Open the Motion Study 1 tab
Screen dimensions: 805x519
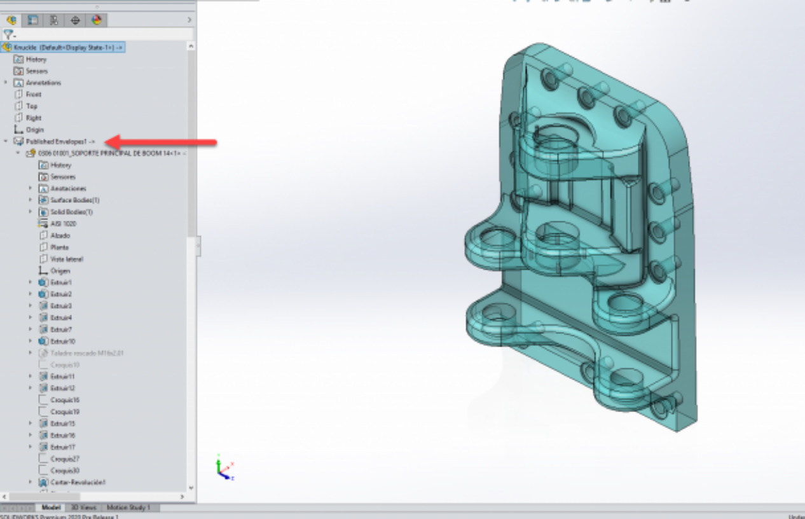click(128, 508)
